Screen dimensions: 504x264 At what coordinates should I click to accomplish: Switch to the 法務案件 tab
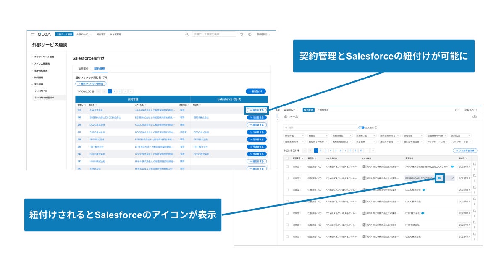[83, 68]
